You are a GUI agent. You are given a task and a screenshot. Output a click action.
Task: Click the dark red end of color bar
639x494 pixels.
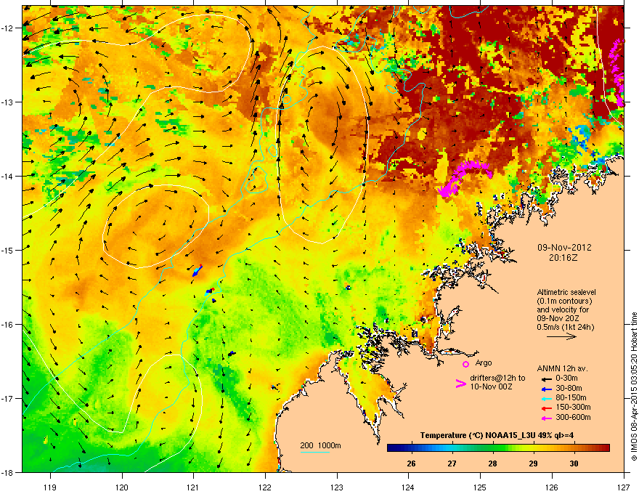click(607, 448)
